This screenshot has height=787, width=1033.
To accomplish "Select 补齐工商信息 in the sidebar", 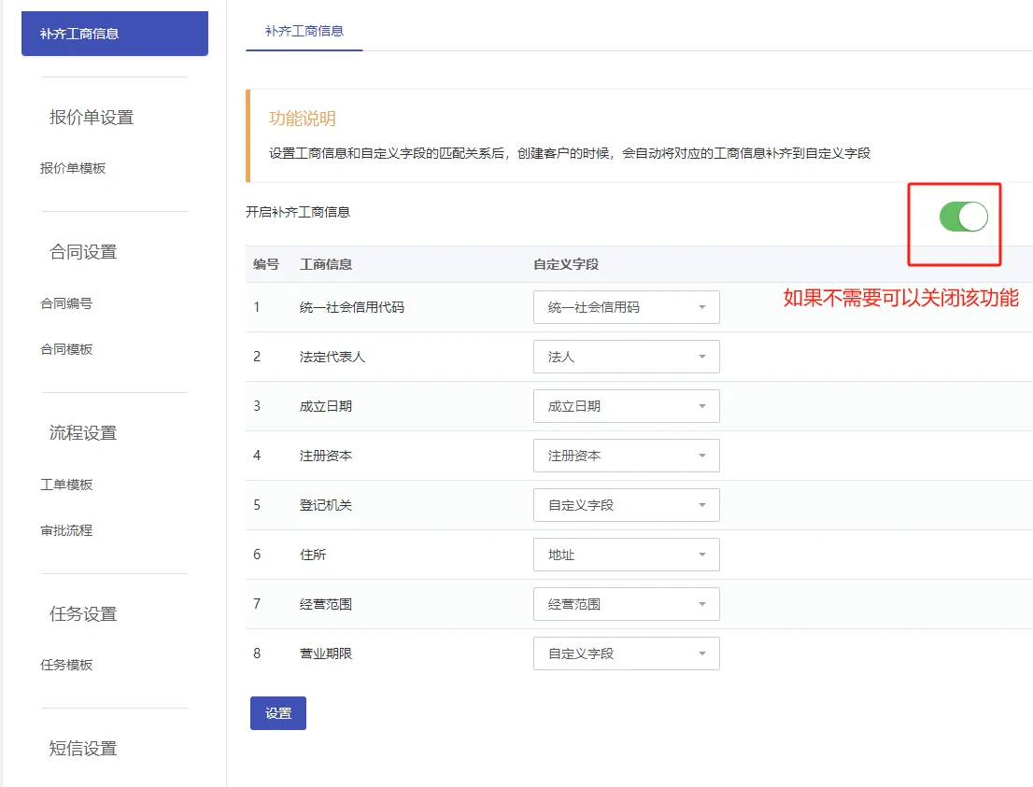I will 115,34.
